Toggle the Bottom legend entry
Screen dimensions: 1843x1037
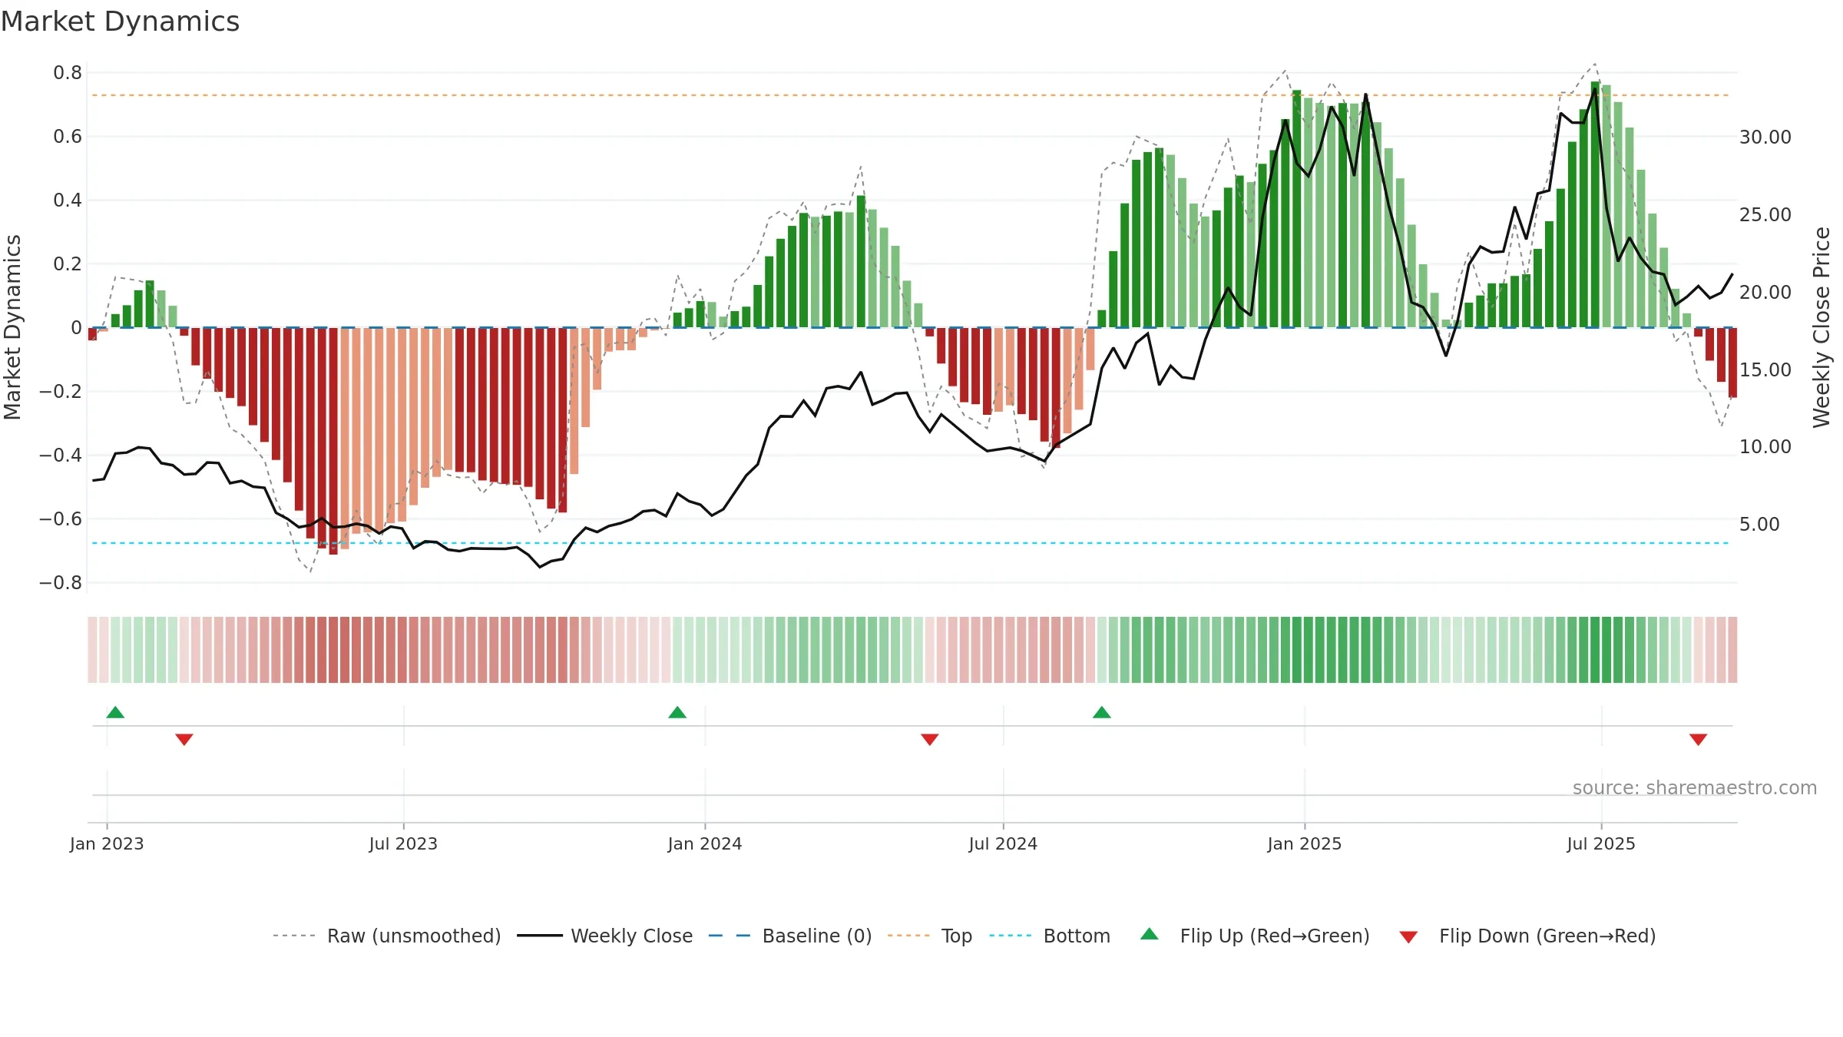click(x=1050, y=936)
